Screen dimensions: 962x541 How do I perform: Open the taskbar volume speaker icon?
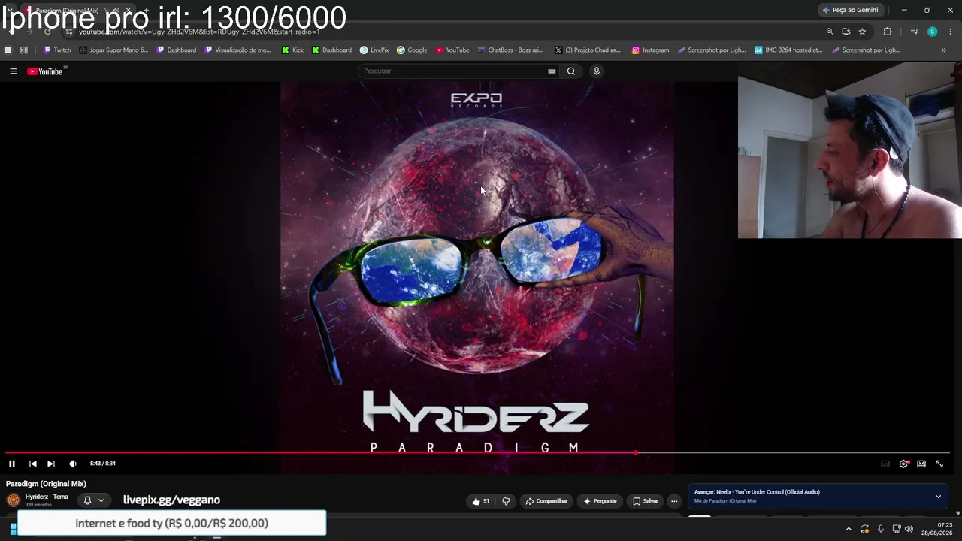tap(909, 529)
